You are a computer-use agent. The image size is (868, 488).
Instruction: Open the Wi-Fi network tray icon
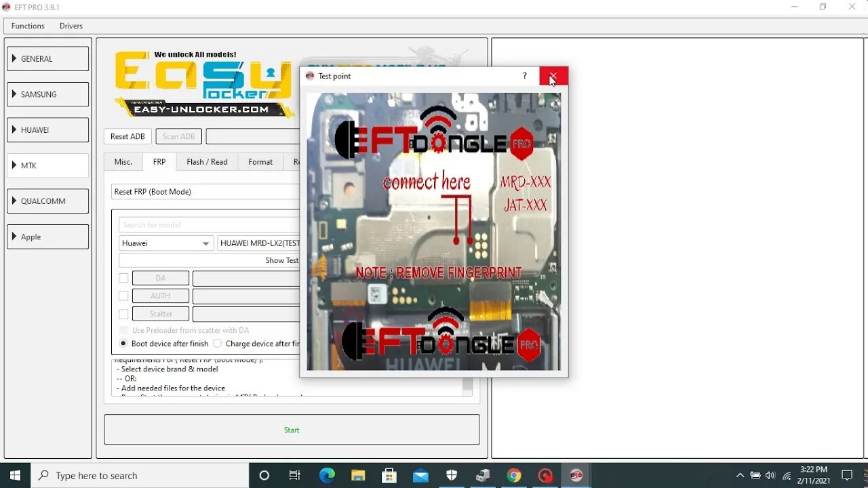click(x=787, y=475)
